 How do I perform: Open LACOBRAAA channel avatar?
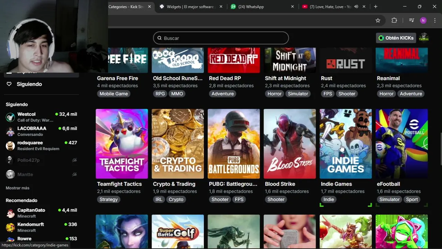click(x=10, y=131)
